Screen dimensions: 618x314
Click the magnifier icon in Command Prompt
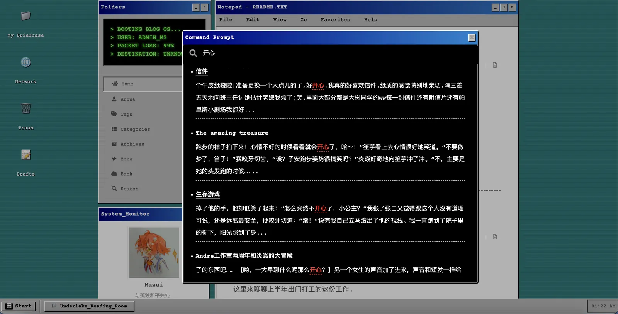click(193, 53)
